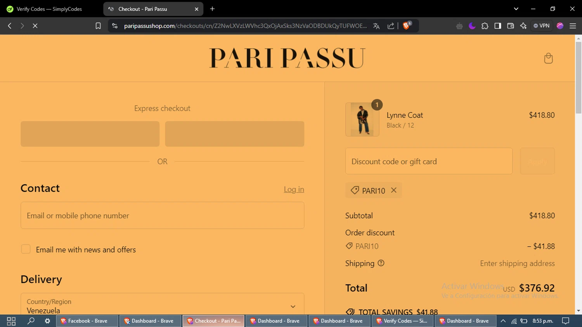Click the Enter shipping address text
This screenshot has height=327, width=582.
(x=517, y=263)
